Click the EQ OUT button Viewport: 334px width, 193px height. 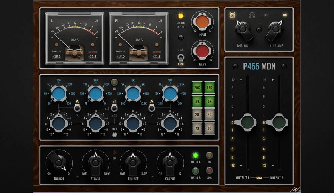click(x=115, y=134)
